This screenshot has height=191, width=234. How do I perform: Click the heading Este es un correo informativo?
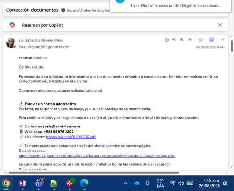pos(50,104)
